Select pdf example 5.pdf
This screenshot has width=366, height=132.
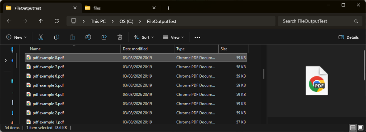tap(136, 85)
